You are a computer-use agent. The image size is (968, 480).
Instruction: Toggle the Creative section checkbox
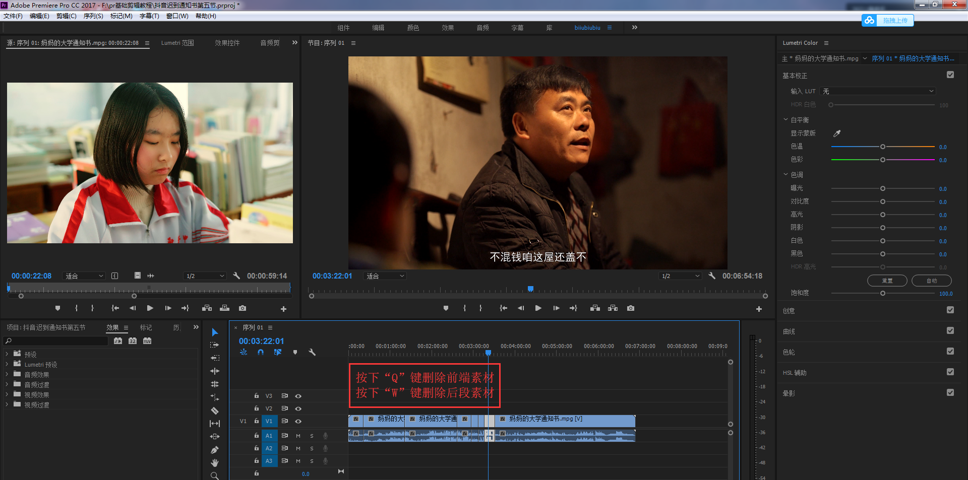coord(950,310)
